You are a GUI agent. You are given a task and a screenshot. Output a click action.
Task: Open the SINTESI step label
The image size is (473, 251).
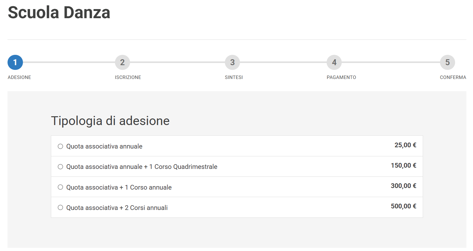click(234, 77)
